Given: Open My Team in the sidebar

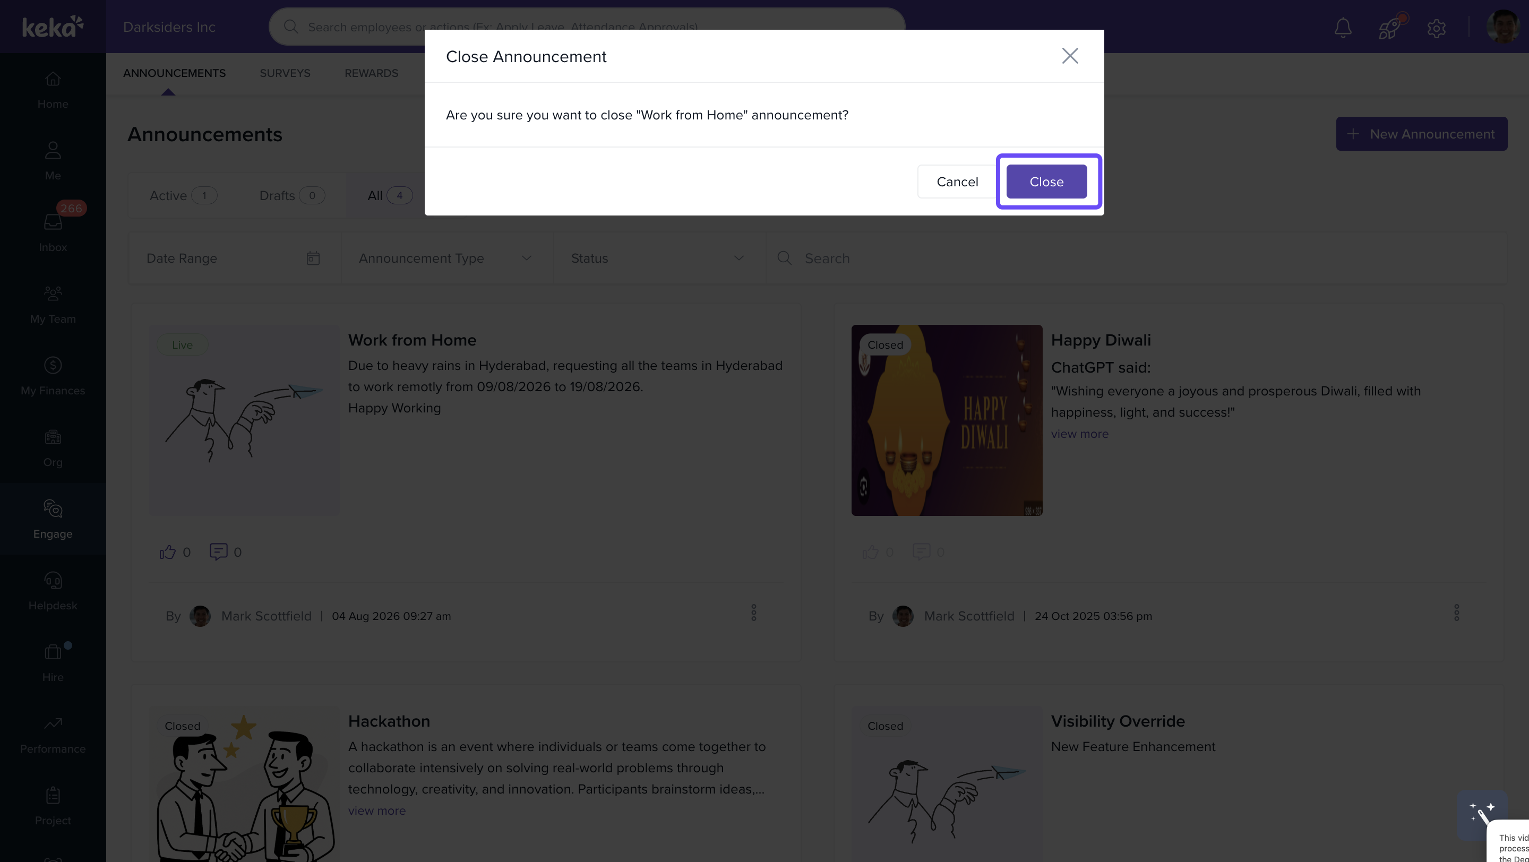Looking at the screenshot, I should (x=53, y=304).
